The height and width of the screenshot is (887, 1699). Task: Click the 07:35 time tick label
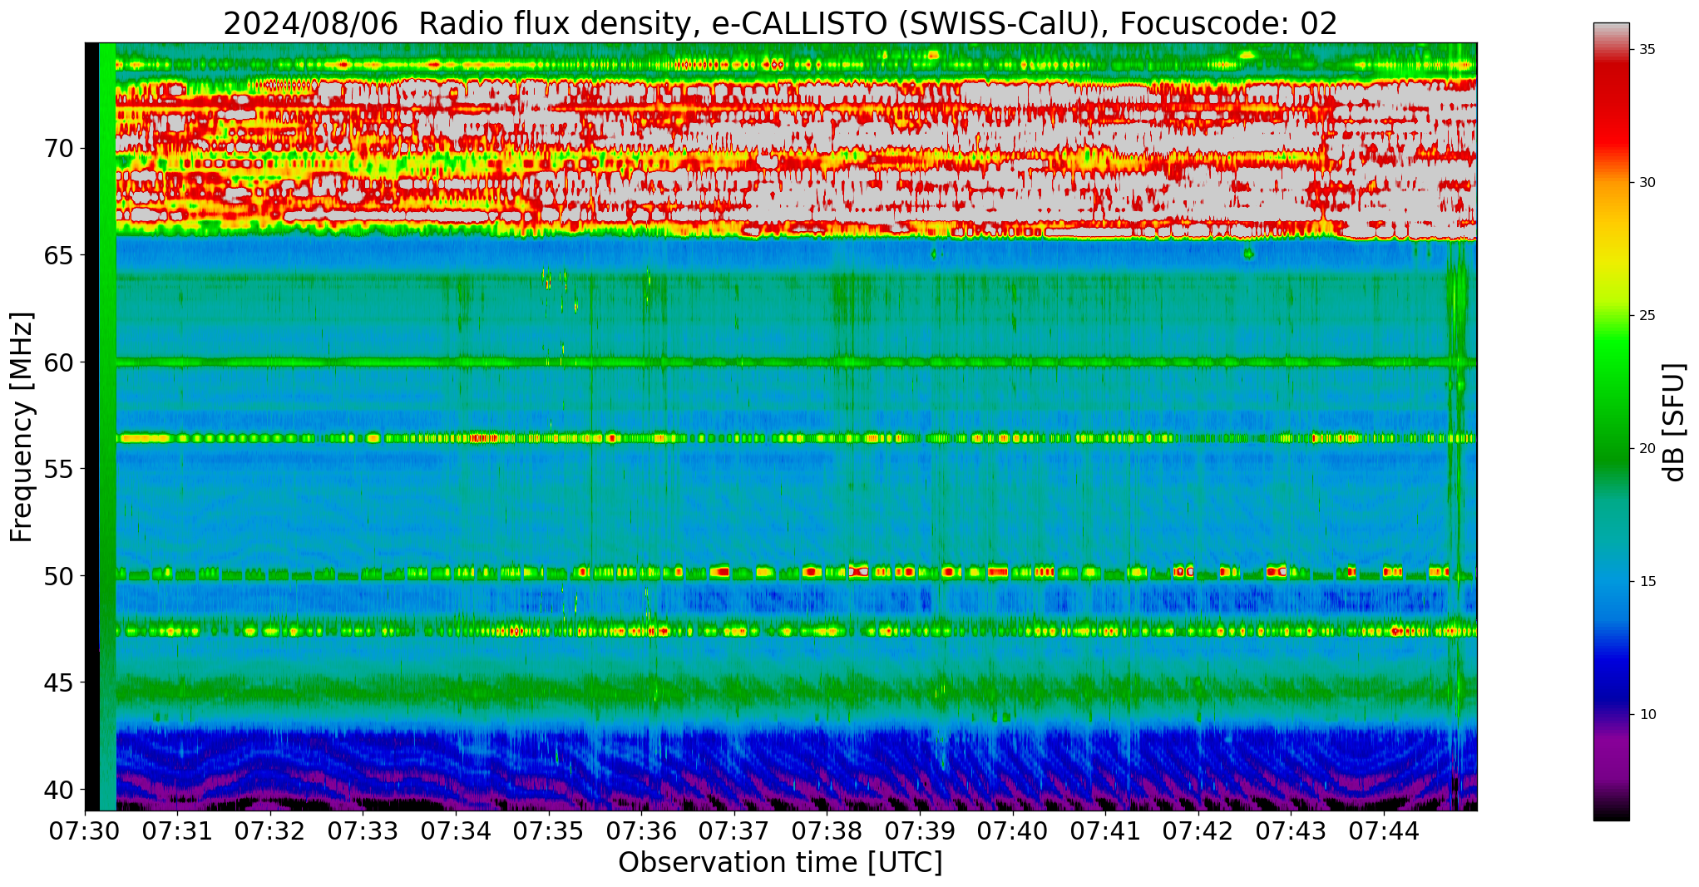(549, 831)
